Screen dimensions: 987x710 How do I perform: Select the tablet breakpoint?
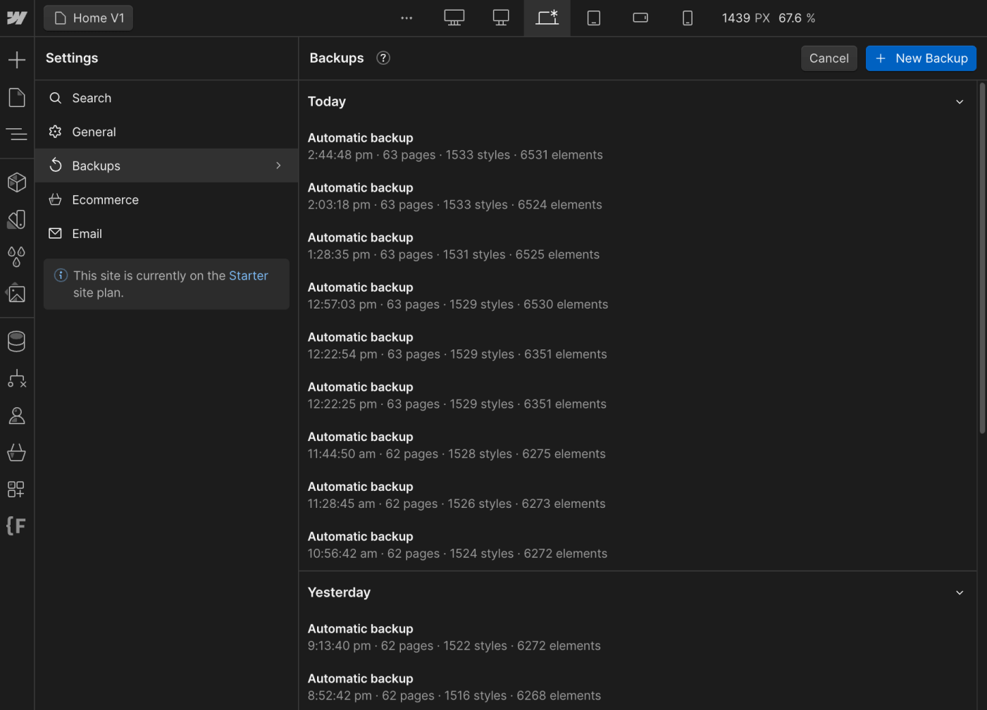point(593,18)
